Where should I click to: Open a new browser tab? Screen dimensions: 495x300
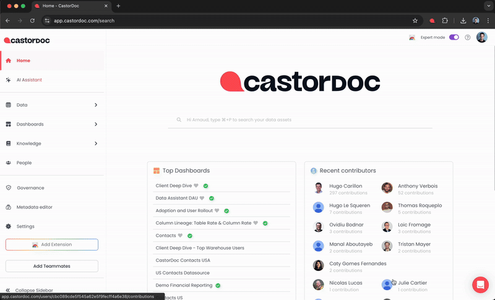pos(118,6)
